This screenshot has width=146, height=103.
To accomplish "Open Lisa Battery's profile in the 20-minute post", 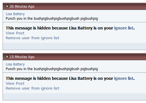I will click(x=15, y=14).
